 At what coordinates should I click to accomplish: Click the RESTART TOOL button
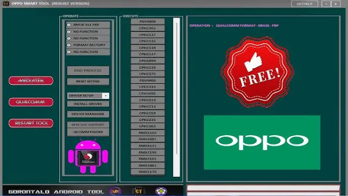(31, 123)
